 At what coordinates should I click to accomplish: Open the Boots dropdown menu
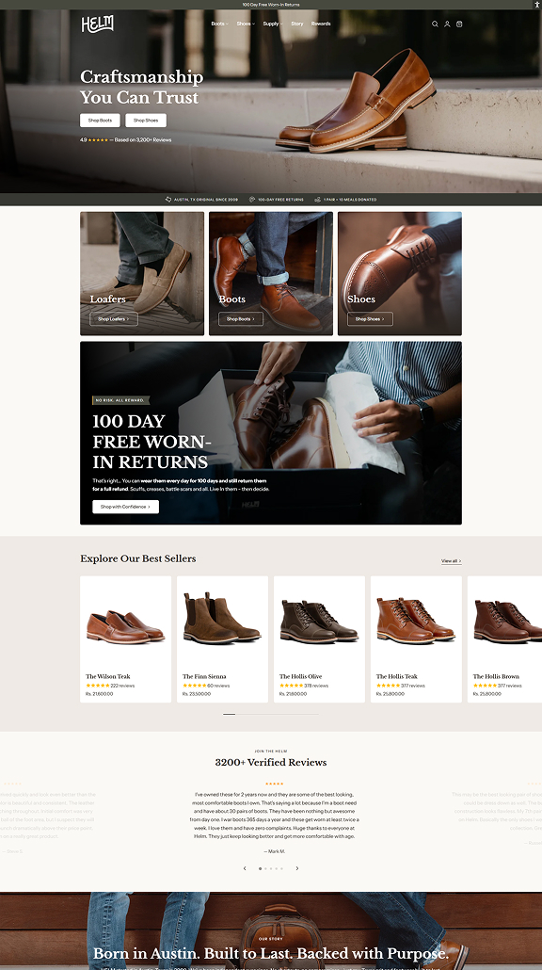[220, 24]
